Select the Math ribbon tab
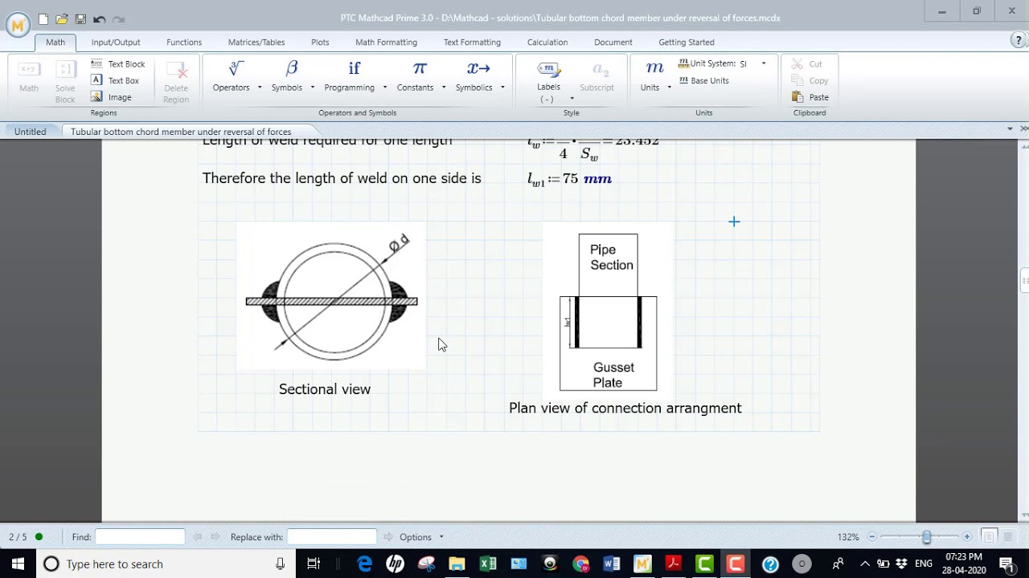1029x578 pixels. 55,42
